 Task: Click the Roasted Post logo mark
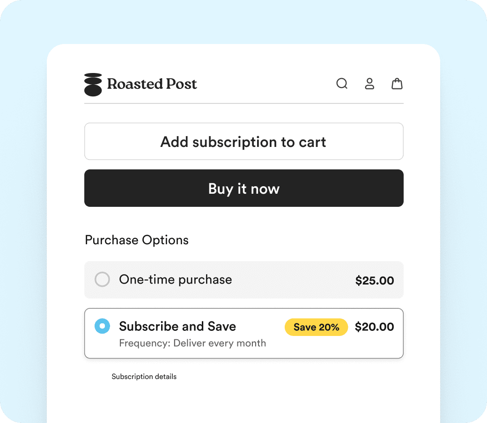click(93, 84)
